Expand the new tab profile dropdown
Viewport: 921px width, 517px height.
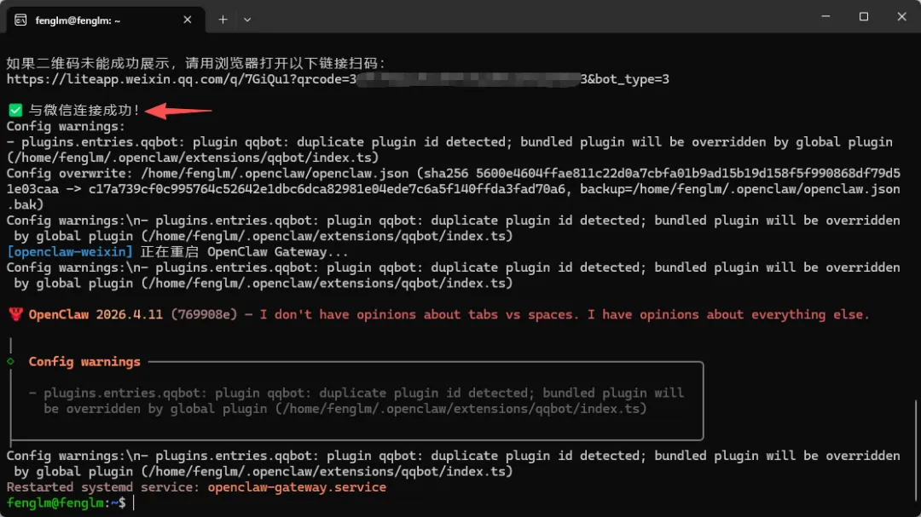pyautogui.click(x=247, y=19)
